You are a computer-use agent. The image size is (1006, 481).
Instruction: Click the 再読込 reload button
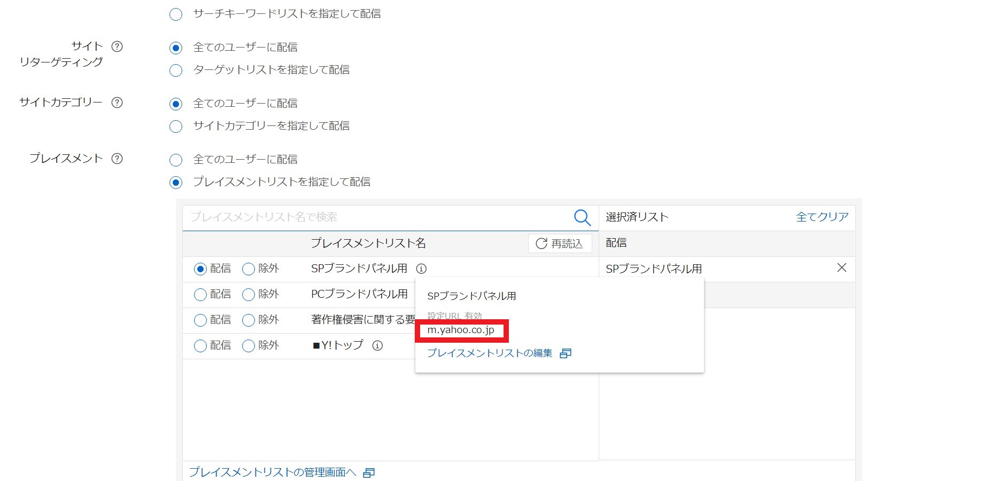560,243
